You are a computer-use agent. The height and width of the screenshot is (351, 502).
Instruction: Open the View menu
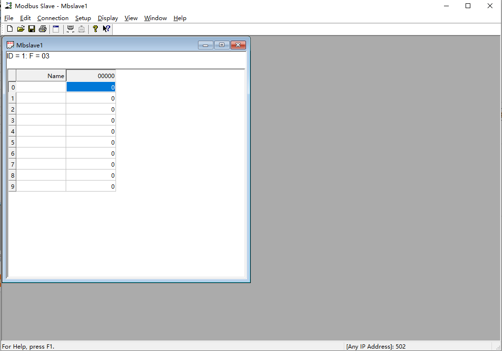point(131,18)
